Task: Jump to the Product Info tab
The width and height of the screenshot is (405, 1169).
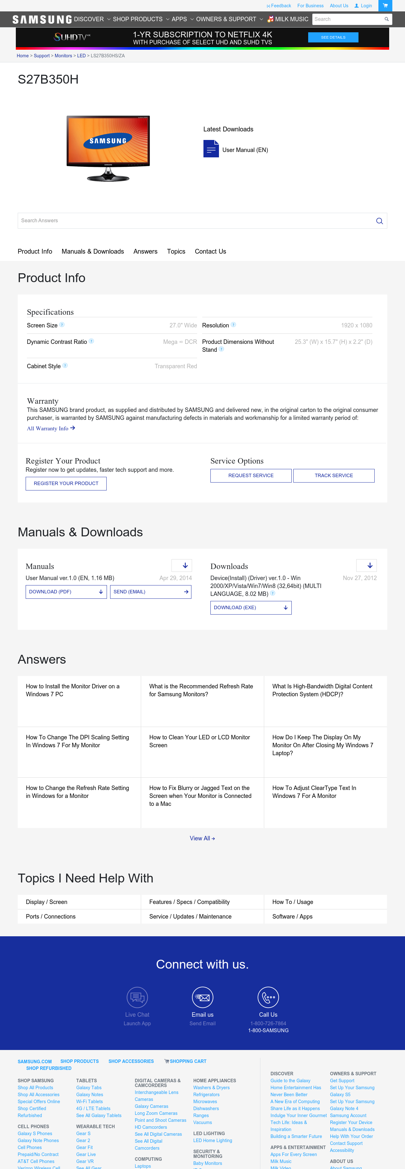Action: (x=35, y=251)
